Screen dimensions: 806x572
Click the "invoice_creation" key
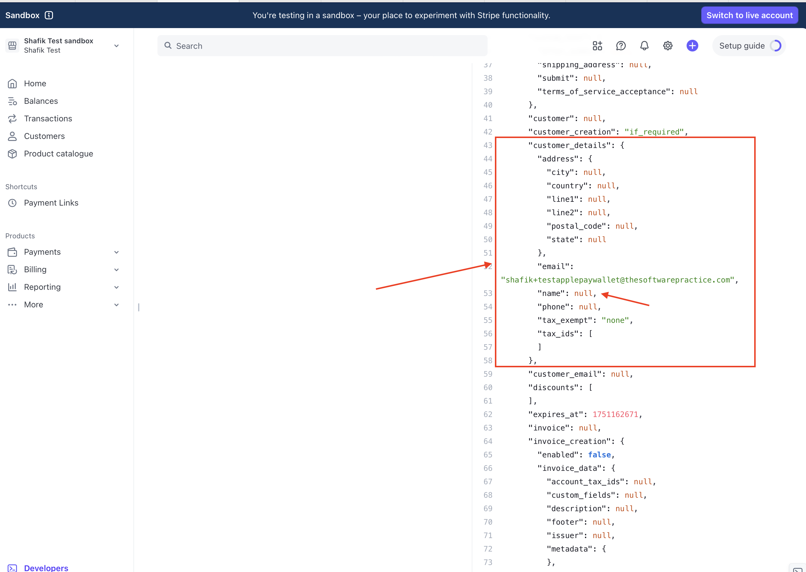click(x=570, y=442)
